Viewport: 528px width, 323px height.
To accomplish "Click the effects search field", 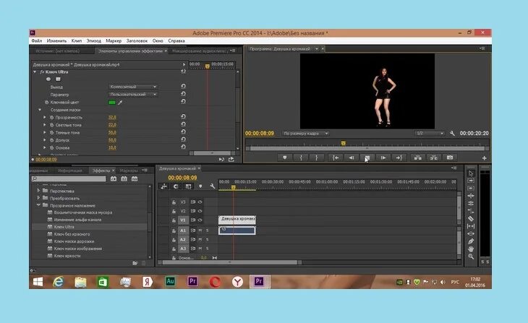I will (69, 179).
